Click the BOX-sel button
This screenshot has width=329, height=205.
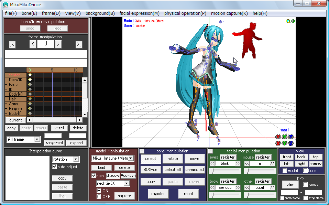click(x=151, y=170)
